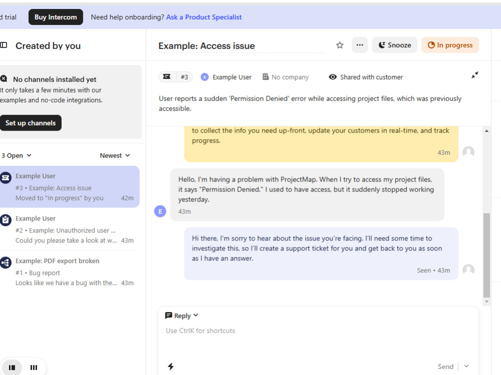Image resolution: width=501 pixels, height=375 pixels.
Task: Select the Unauthorized user conversation
Action: (x=70, y=229)
